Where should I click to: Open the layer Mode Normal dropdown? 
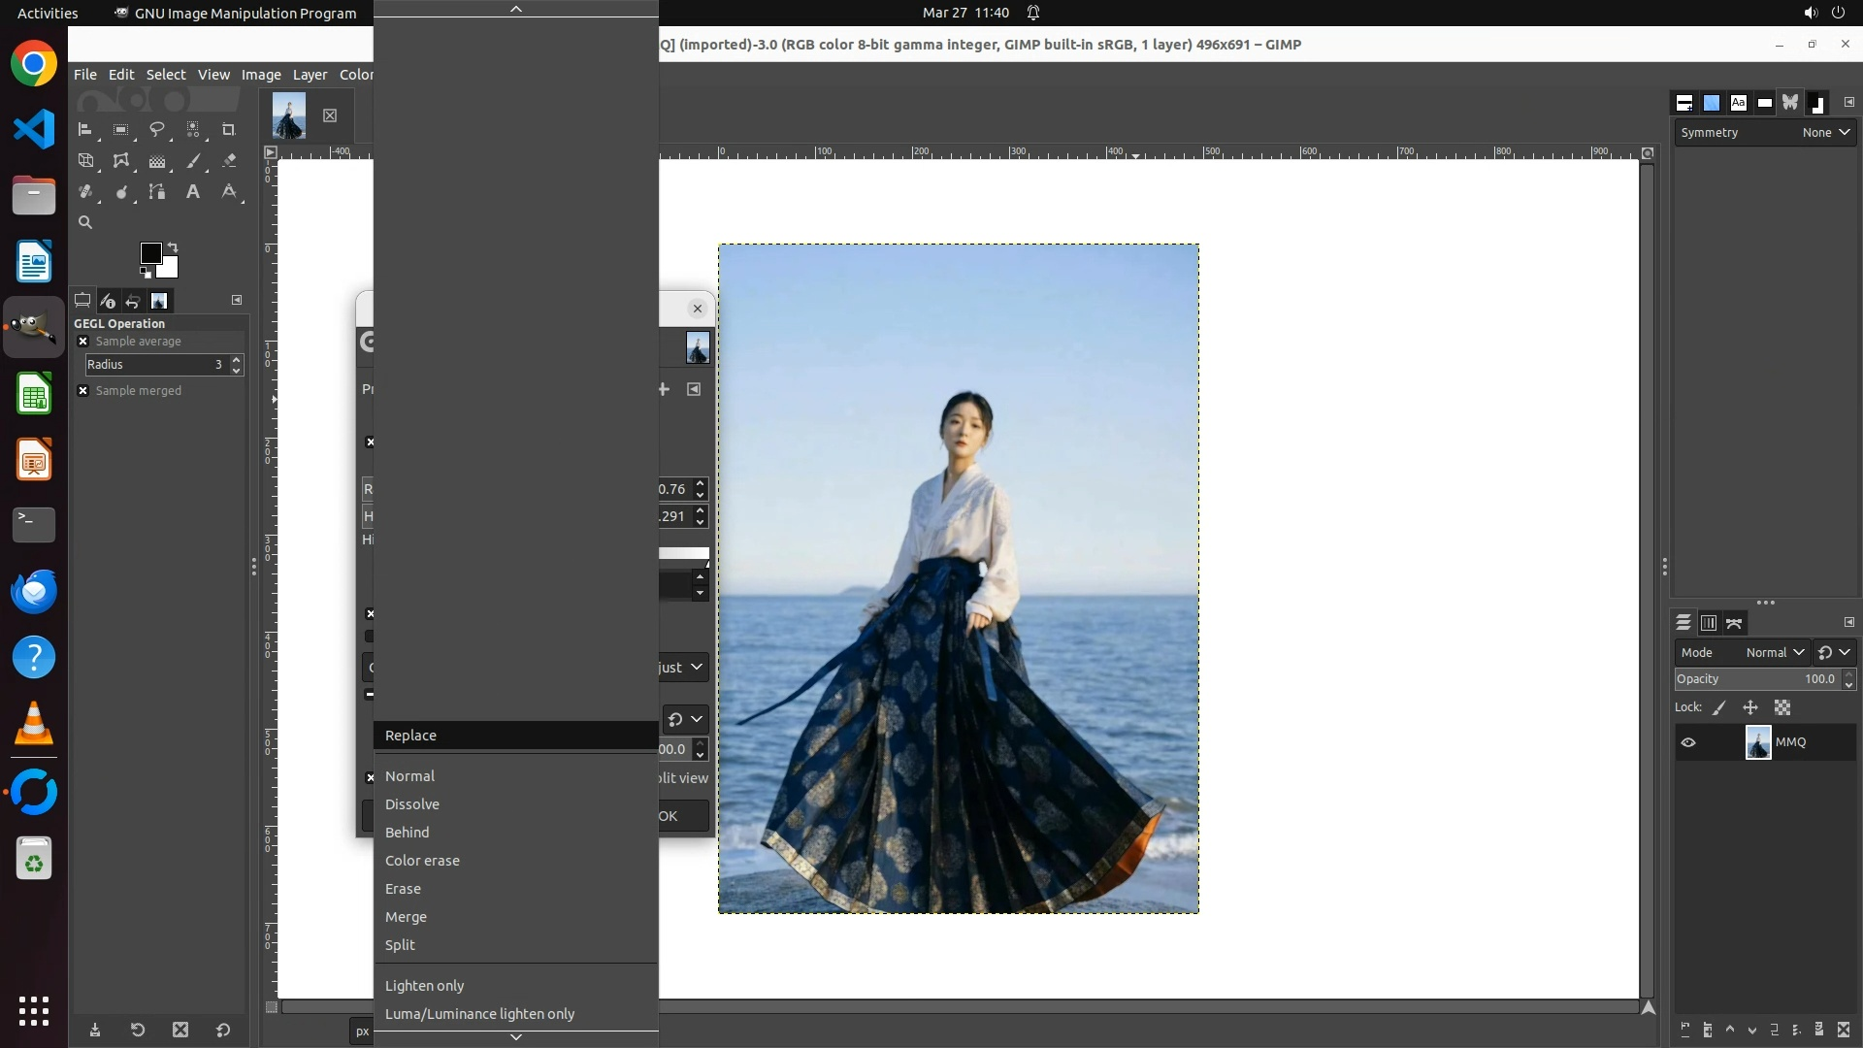1775,653
